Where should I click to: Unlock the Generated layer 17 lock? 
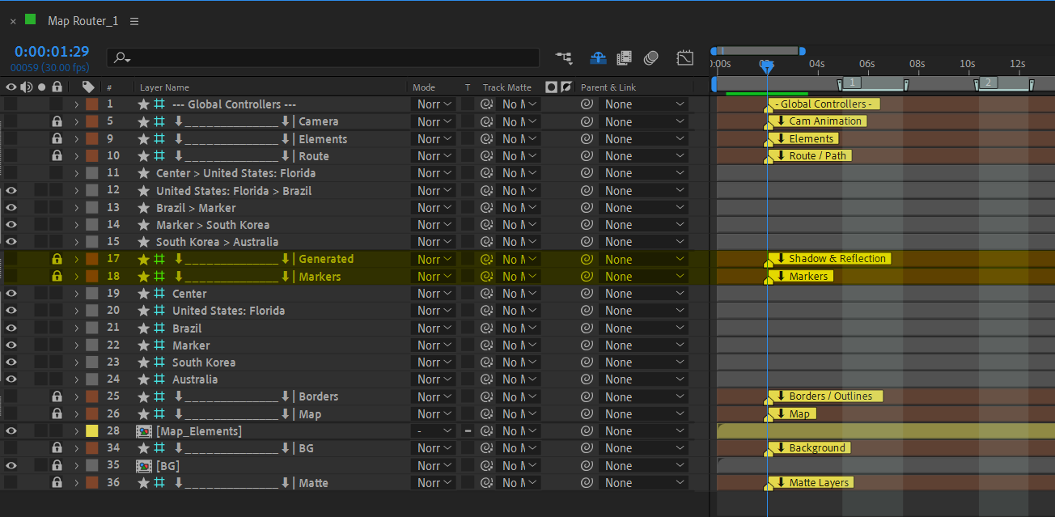click(x=57, y=259)
